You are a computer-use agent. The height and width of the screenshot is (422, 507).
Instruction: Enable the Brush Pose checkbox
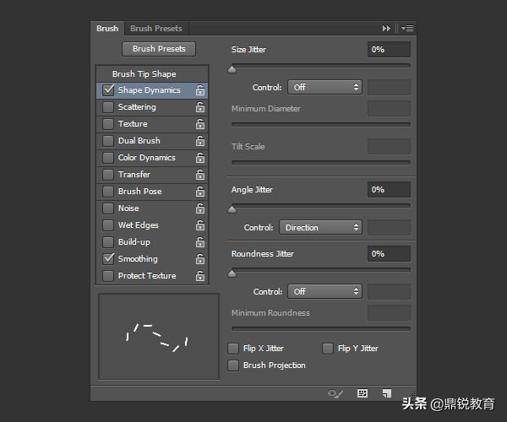click(x=108, y=191)
